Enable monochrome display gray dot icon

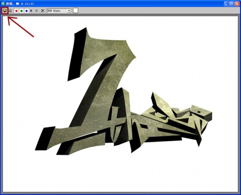coord(36,11)
